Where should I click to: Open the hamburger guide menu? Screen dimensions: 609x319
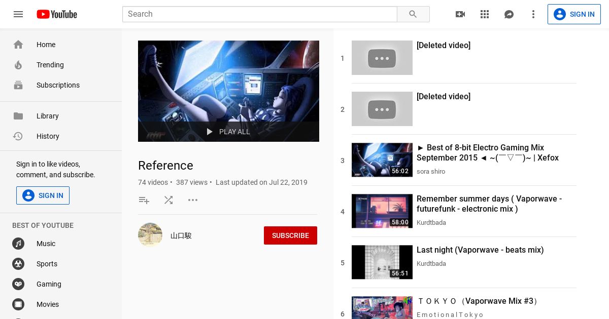(x=18, y=14)
